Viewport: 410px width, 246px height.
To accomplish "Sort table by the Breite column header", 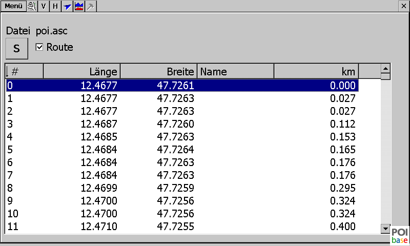I will coord(158,71).
